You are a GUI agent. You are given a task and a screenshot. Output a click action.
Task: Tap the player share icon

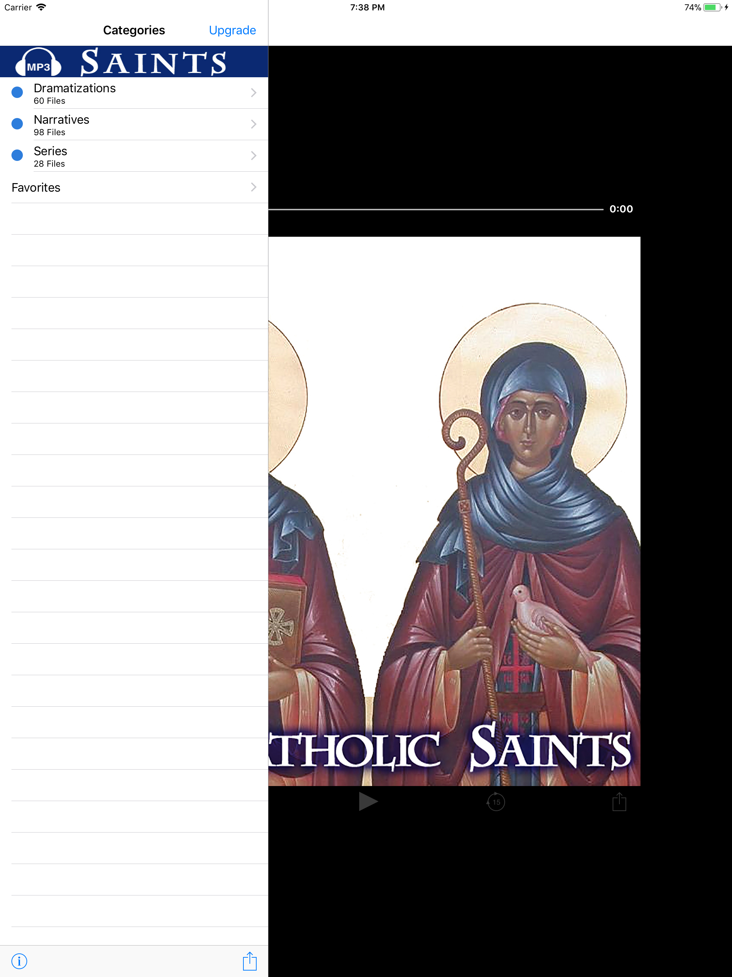[x=619, y=802]
